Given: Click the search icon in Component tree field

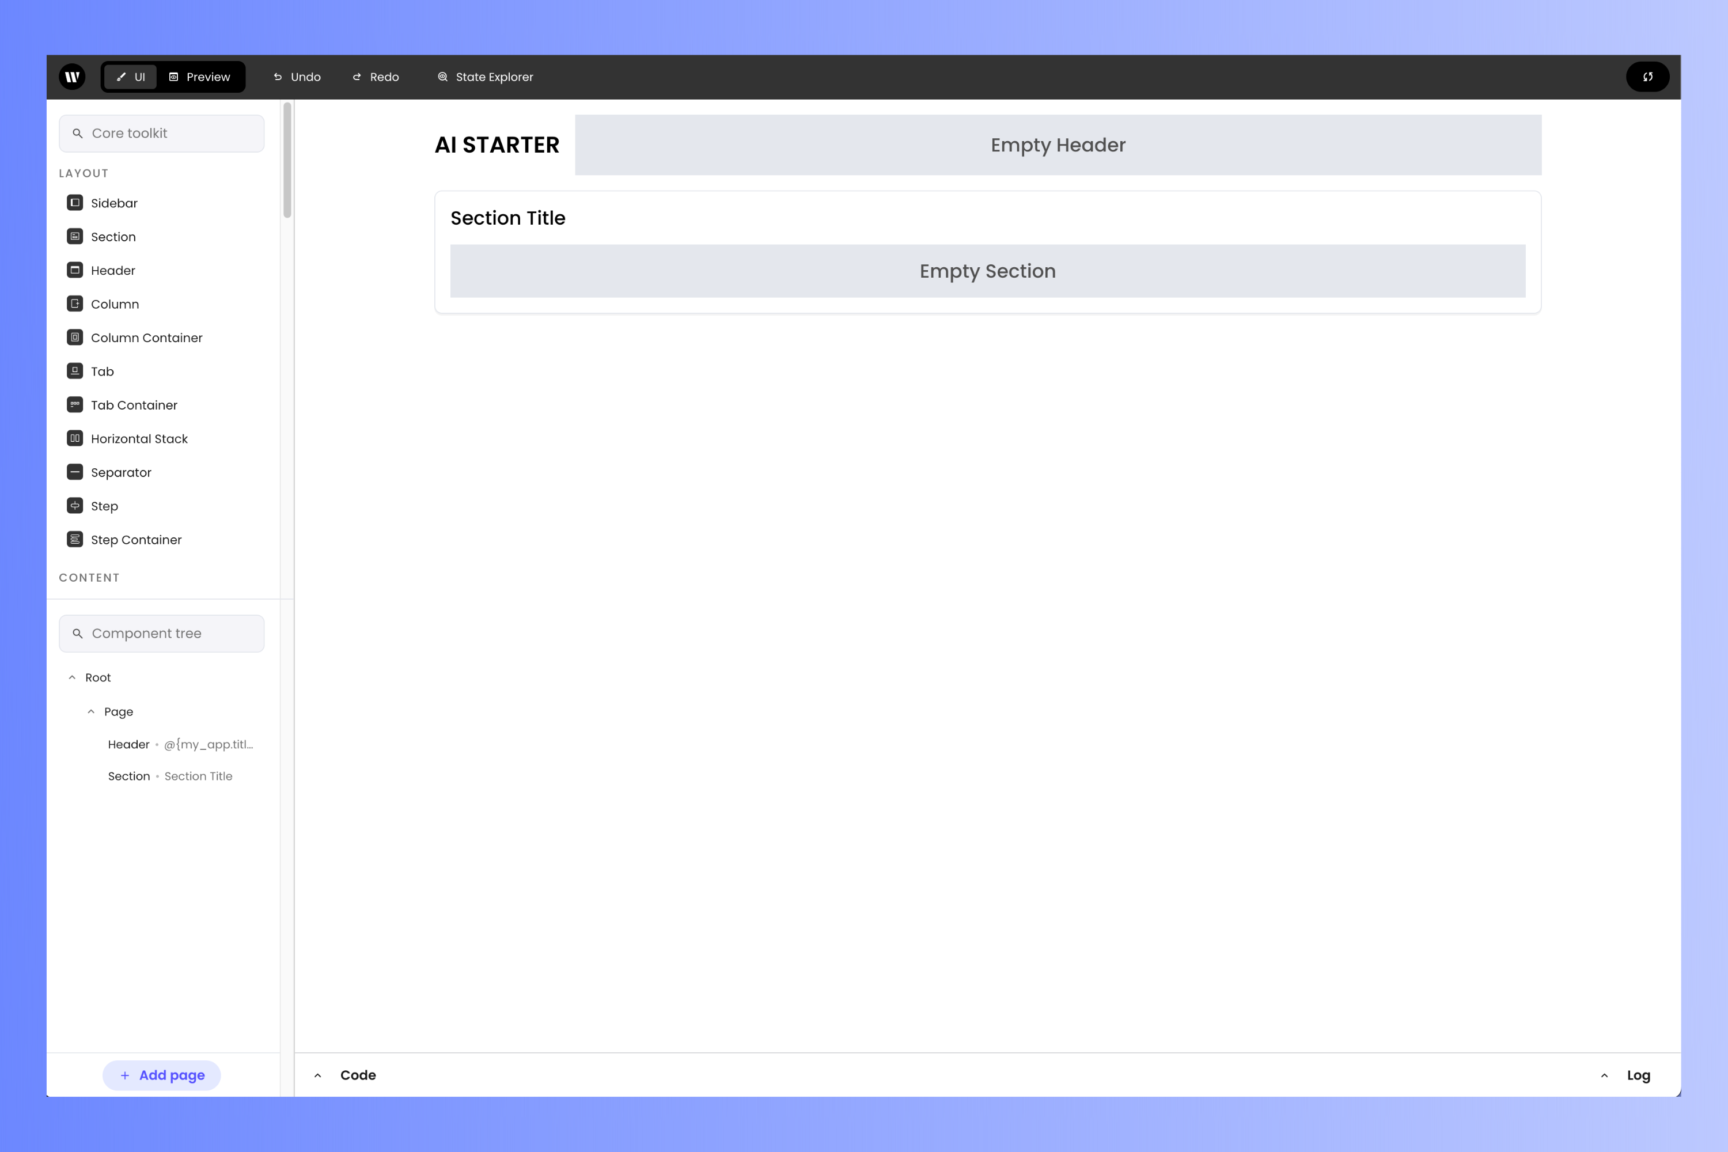Looking at the screenshot, I should tap(77, 633).
